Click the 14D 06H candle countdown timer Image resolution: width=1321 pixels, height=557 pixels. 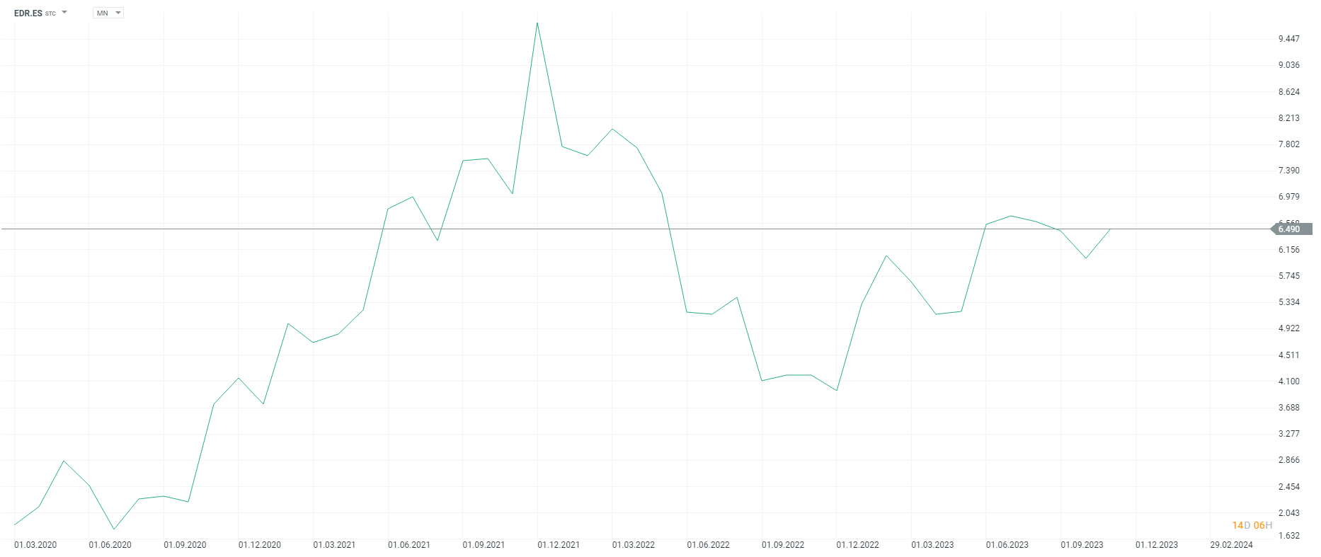tap(1252, 525)
